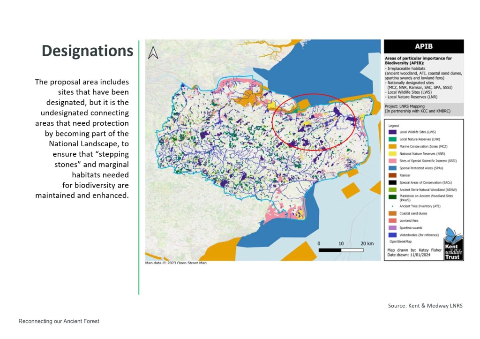Click the Designations slide heading
Viewport: 480px width, 339px height.
point(88,51)
